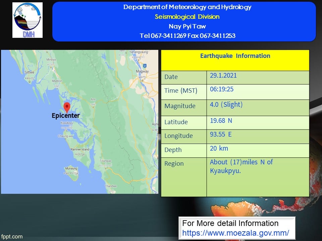Click the Time (MST) row label

[x=181, y=91]
